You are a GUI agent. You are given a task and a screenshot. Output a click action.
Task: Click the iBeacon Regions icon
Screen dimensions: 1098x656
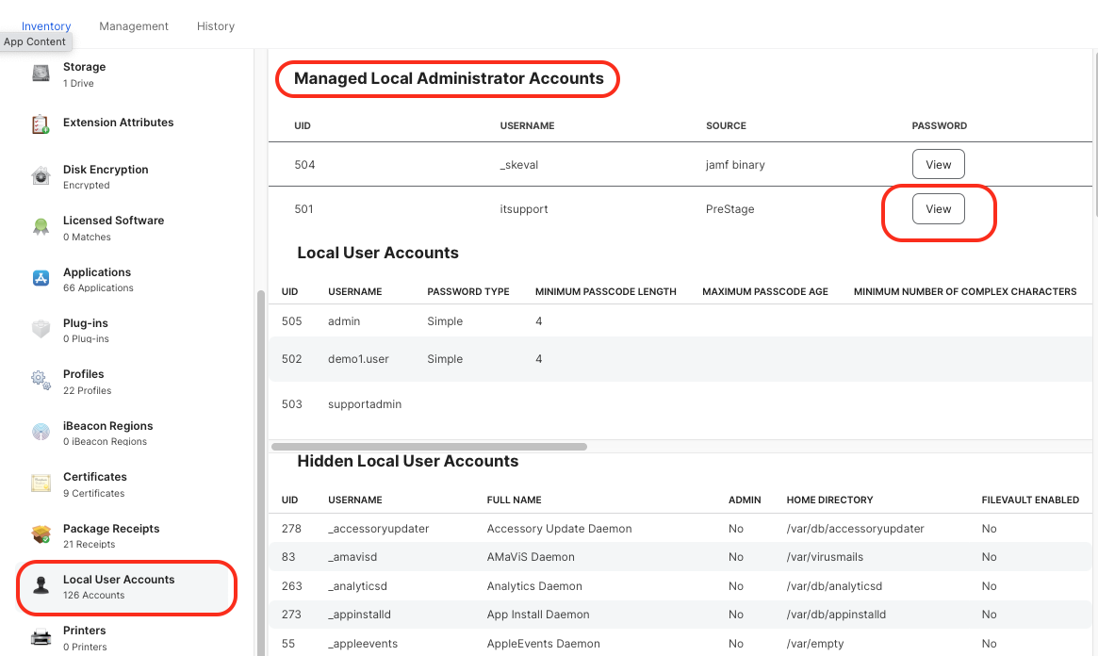41,432
